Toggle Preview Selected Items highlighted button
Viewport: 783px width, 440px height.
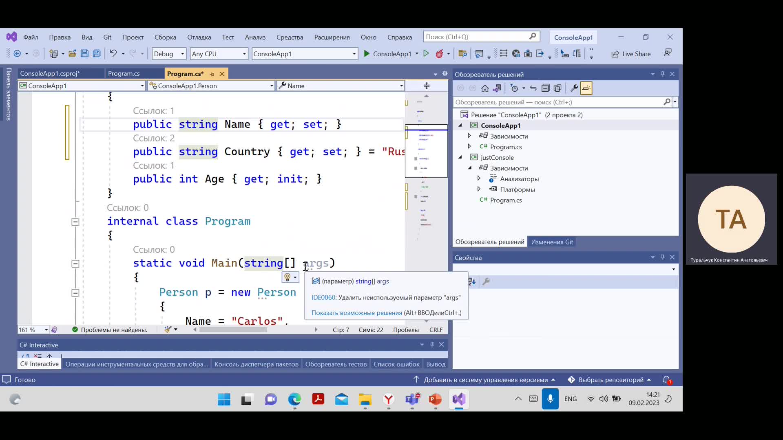coord(586,88)
